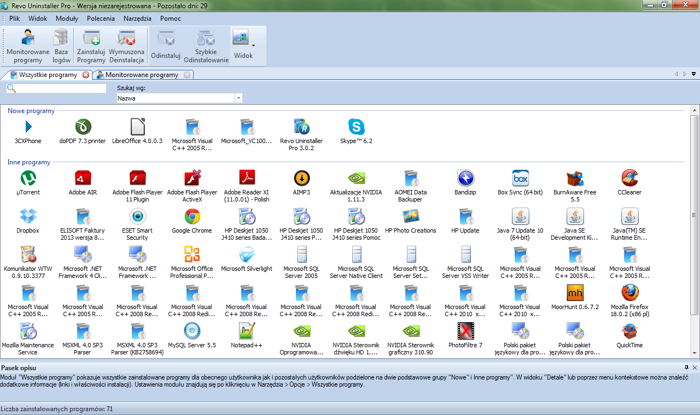This screenshot has height=415, width=700.
Task: Switch to Monitorowane programy tab
Action: coord(142,75)
